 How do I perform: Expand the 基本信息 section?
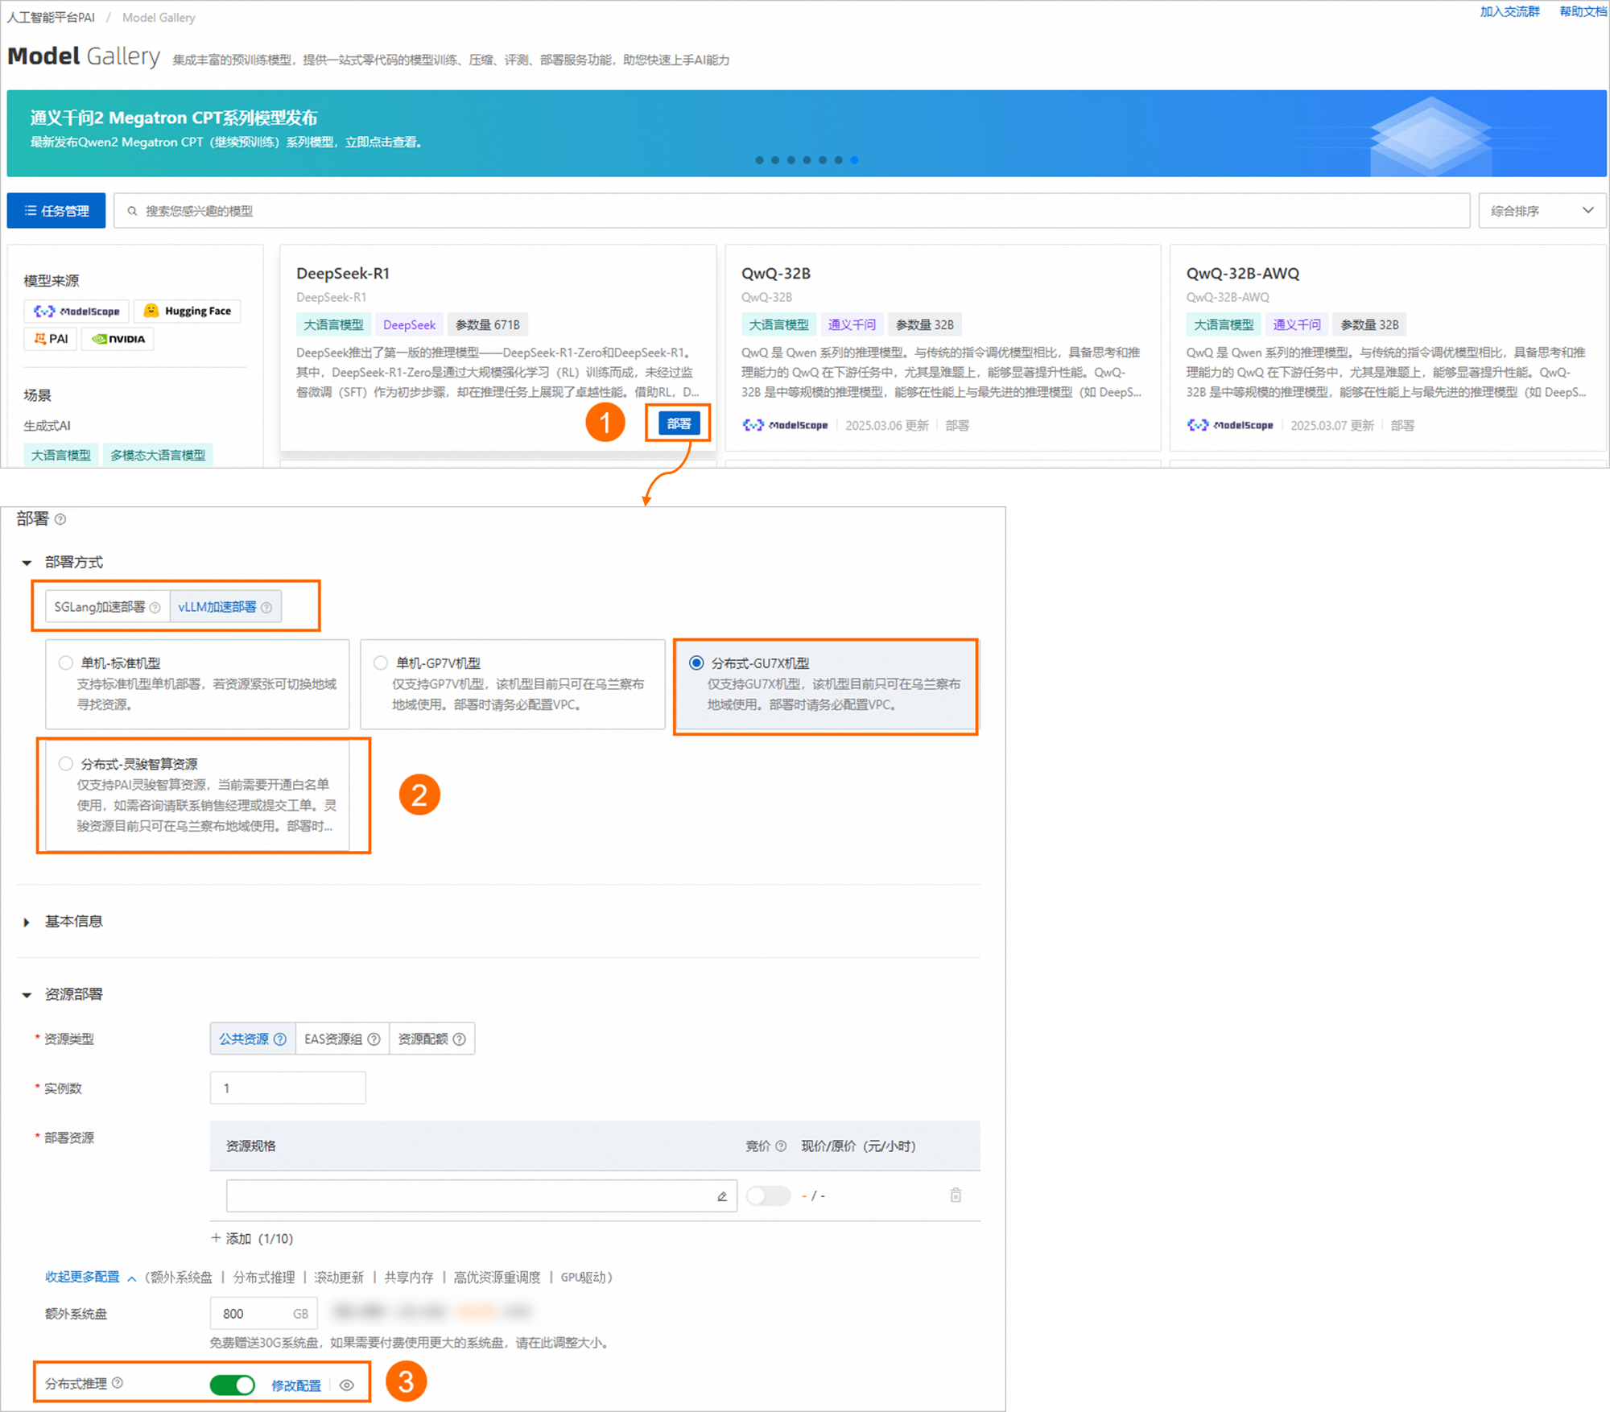coord(27,923)
